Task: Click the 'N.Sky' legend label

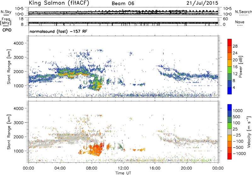Action: pos(6,12)
